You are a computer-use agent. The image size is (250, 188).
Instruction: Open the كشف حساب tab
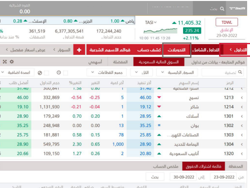tap(149, 50)
